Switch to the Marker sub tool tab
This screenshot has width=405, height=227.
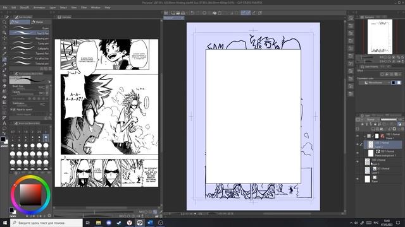[40, 22]
